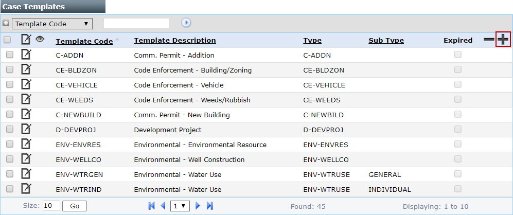Sort by the Template Description column

click(175, 41)
